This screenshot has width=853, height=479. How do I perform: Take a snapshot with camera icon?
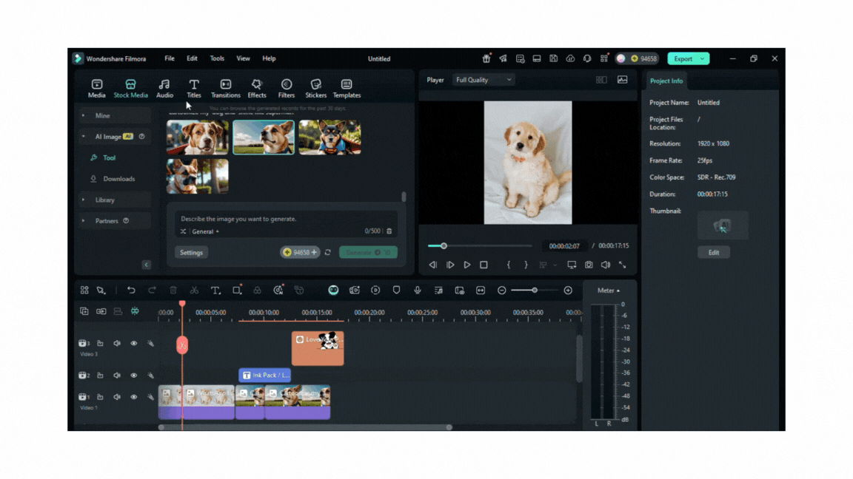click(x=589, y=265)
